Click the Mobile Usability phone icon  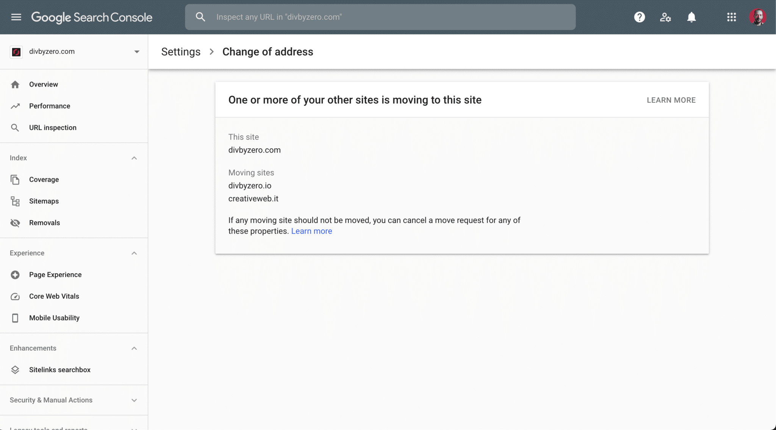click(x=15, y=318)
